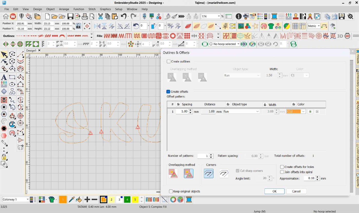The image size is (359, 213).
Task: Toggle Keep original objects checkbox
Action: coord(171,191)
